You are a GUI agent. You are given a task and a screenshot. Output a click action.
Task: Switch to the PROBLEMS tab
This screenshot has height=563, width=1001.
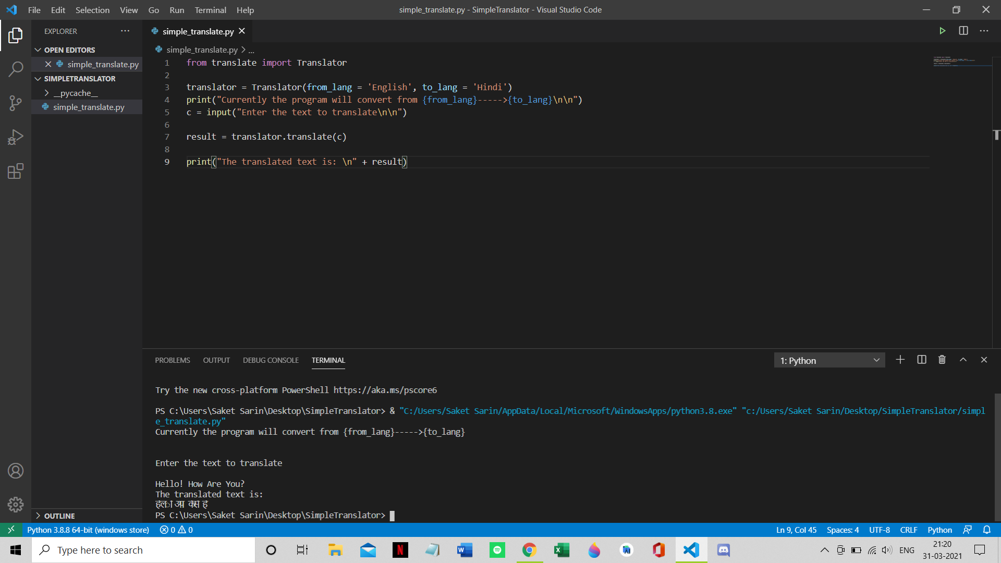[x=172, y=360]
